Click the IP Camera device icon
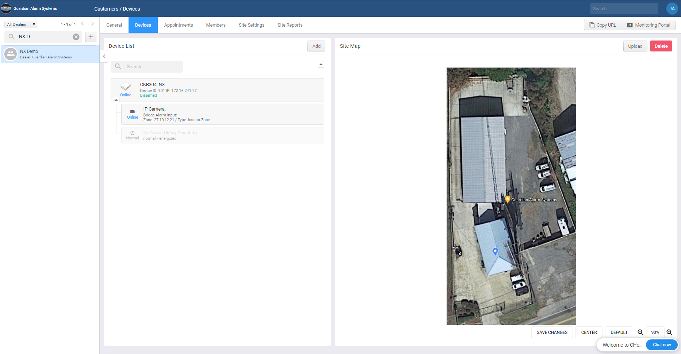The width and height of the screenshot is (681, 354). coord(133,112)
